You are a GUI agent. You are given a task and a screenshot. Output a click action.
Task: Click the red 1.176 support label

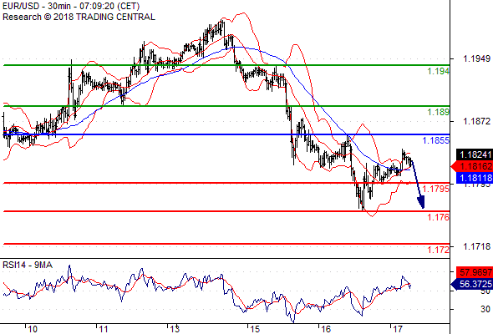(438, 217)
